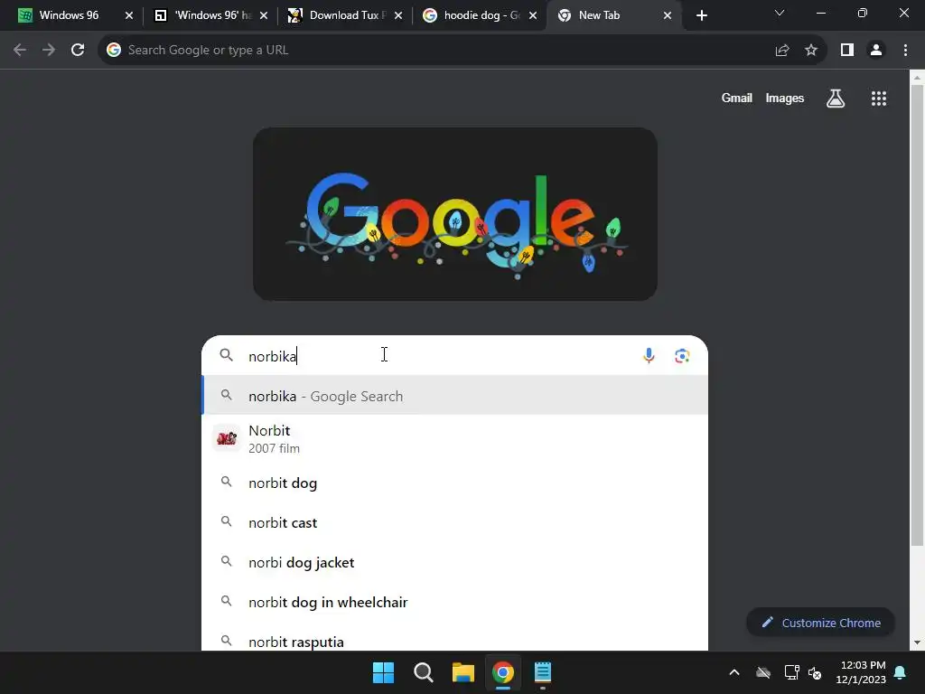The height and width of the screenshot is (694, 925).
Task: Close the hoodie dog tab
Action: [x=533, y=16]
